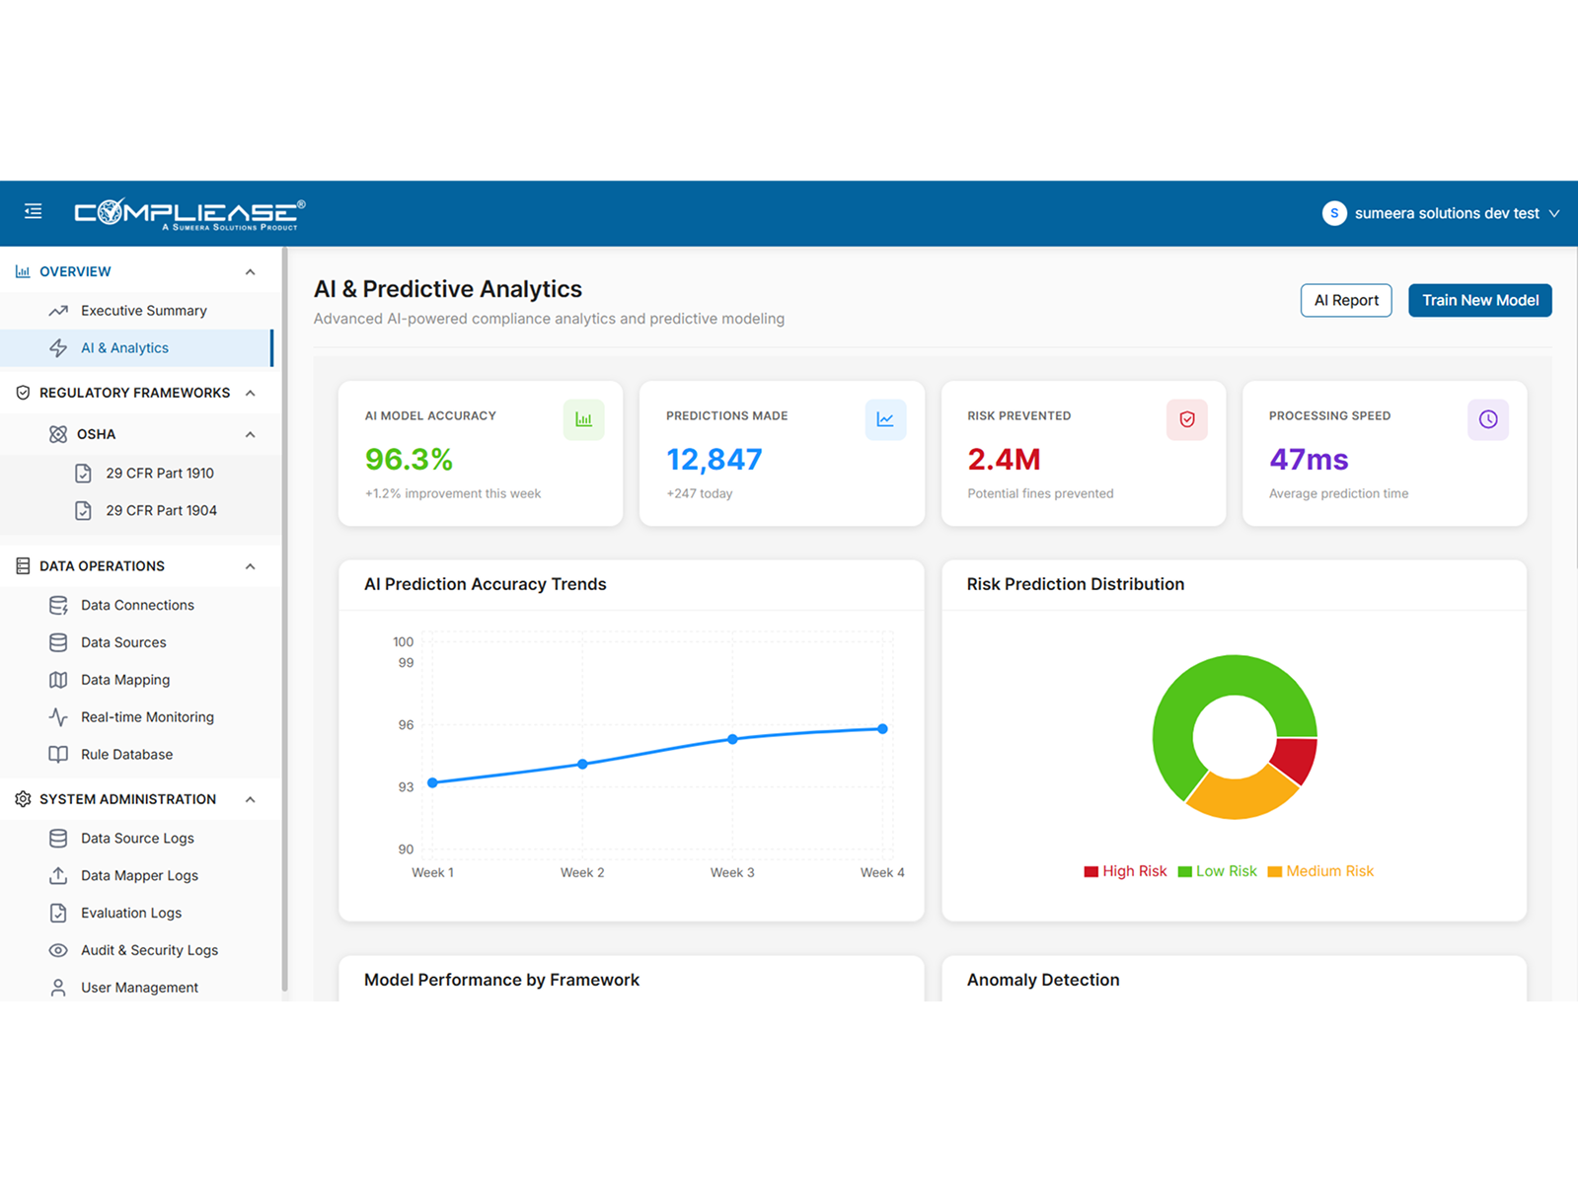
Task: Click the Data Mapper Logs upload icon
Action: click(58, 875)
